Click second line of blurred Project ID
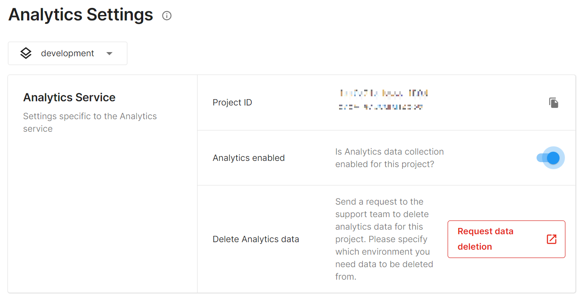The width and height of the screenshot is (580, 298). 380,107
